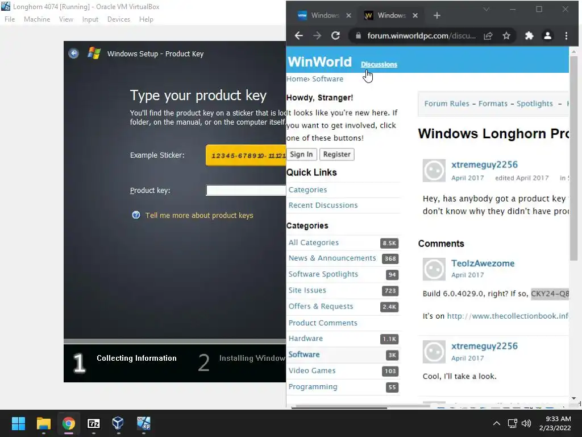Click Tell me more about product keys
Image resolution: width=582 pixels, height=437 pixels.
(x=199, y=215)
